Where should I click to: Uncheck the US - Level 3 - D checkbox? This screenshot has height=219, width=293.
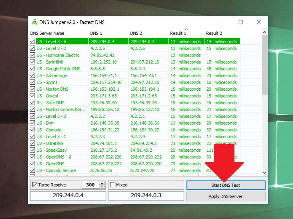pos(32,48)
